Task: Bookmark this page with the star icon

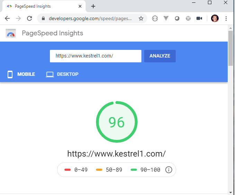Action: pyautogui.click(x=141, y=18)
